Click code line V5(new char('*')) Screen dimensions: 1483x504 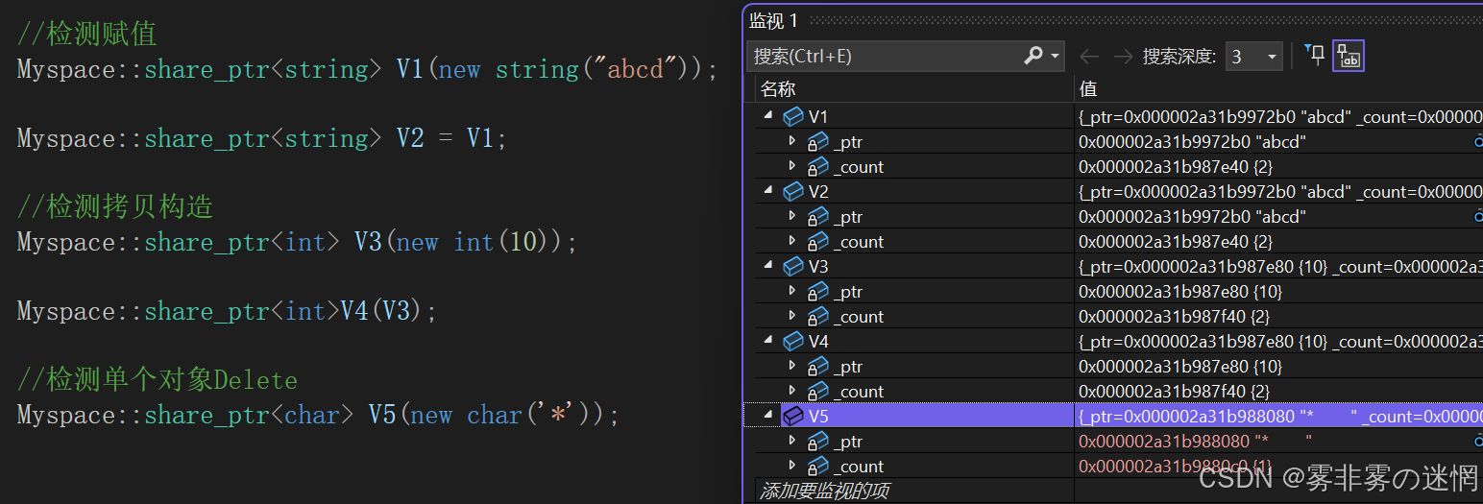coord(318,415)
